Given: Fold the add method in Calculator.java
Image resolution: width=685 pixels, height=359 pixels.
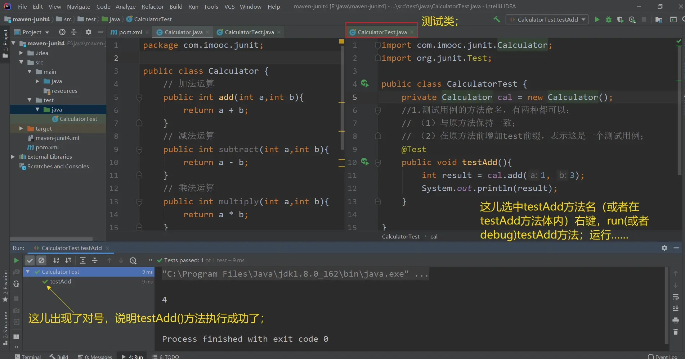Looking at the screenshot, I should pyautogui.click(x=139, y=97).
